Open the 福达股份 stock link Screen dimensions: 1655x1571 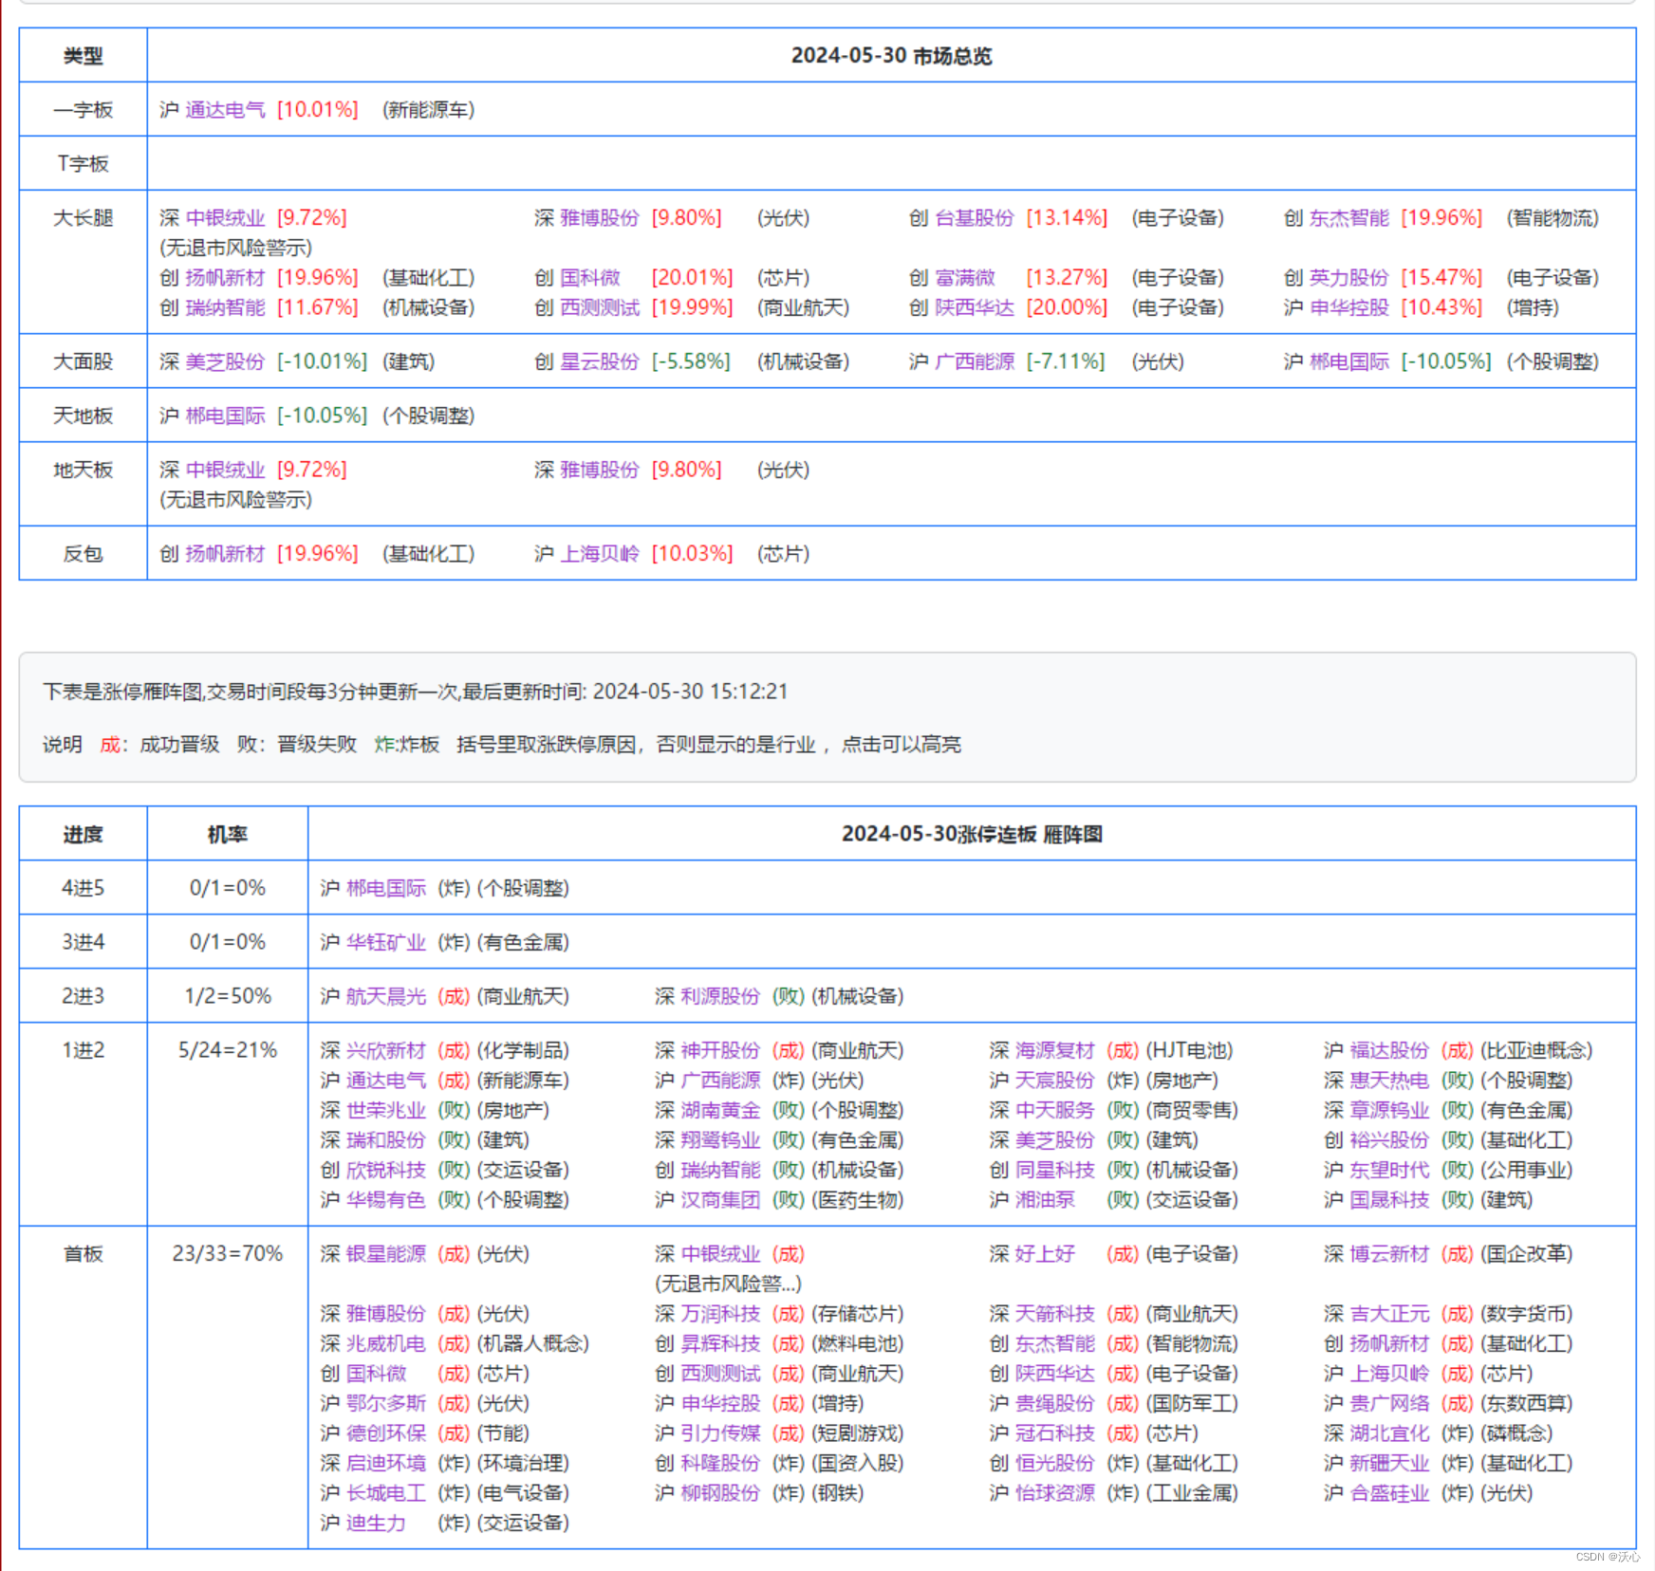point(1389,1051)
